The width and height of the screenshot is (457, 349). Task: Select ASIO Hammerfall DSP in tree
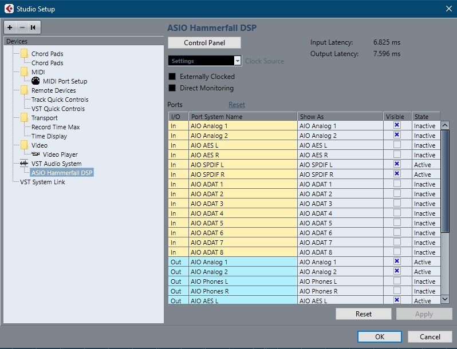point(62,173)
